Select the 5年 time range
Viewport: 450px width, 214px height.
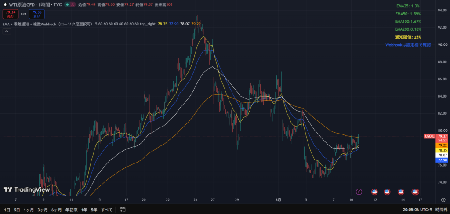tap(94, 210)
